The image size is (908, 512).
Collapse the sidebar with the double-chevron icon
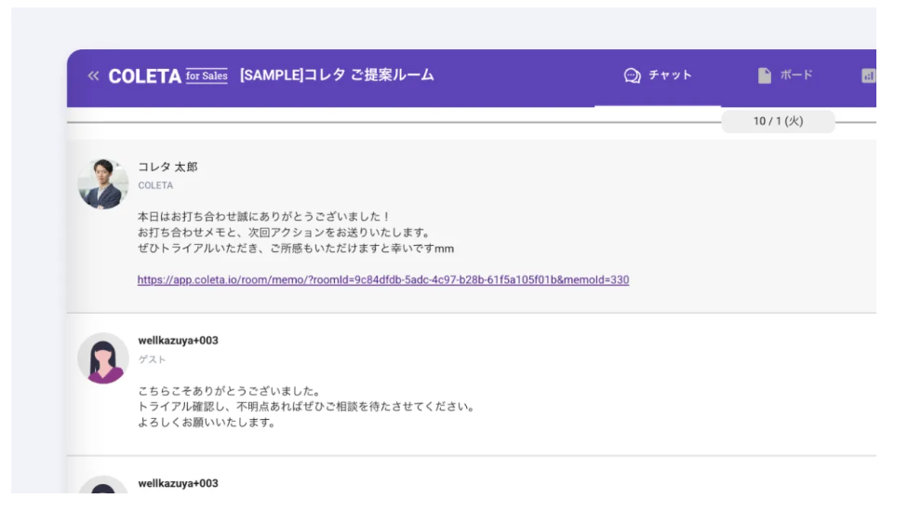tap(93, 76)
